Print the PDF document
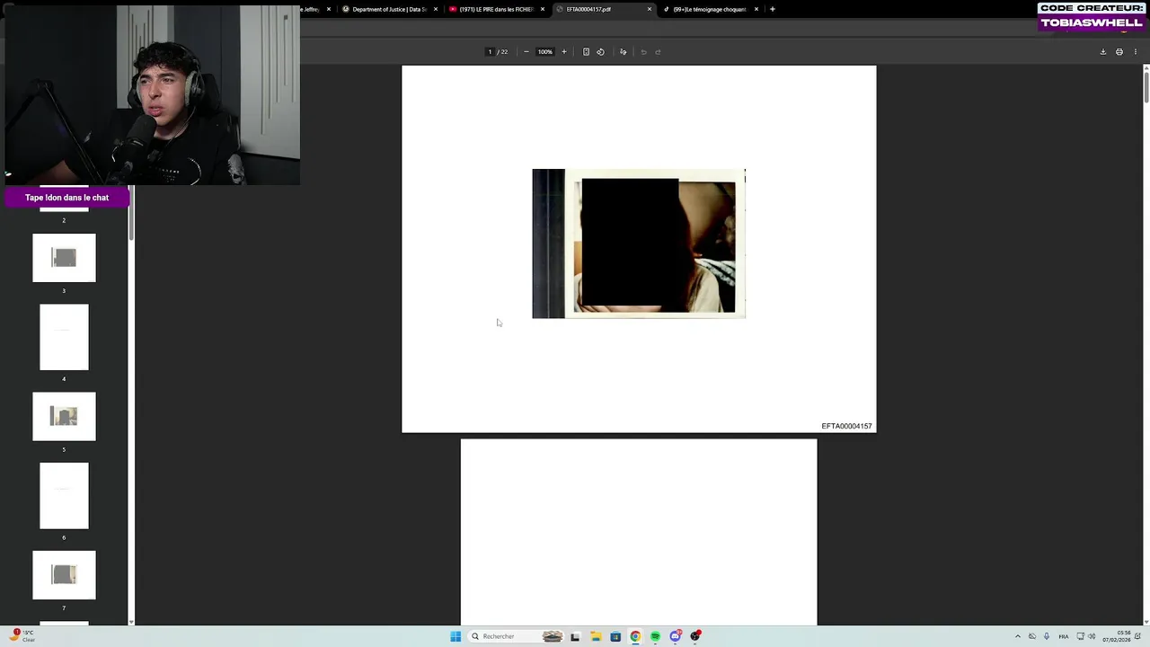The width and height of the screenshot is (1150, 647). (x=1119, y=51)
